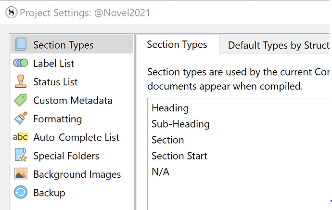332x210 pixels.
Task: Click the Label List colored circles icon
Action: pos(21,63)
